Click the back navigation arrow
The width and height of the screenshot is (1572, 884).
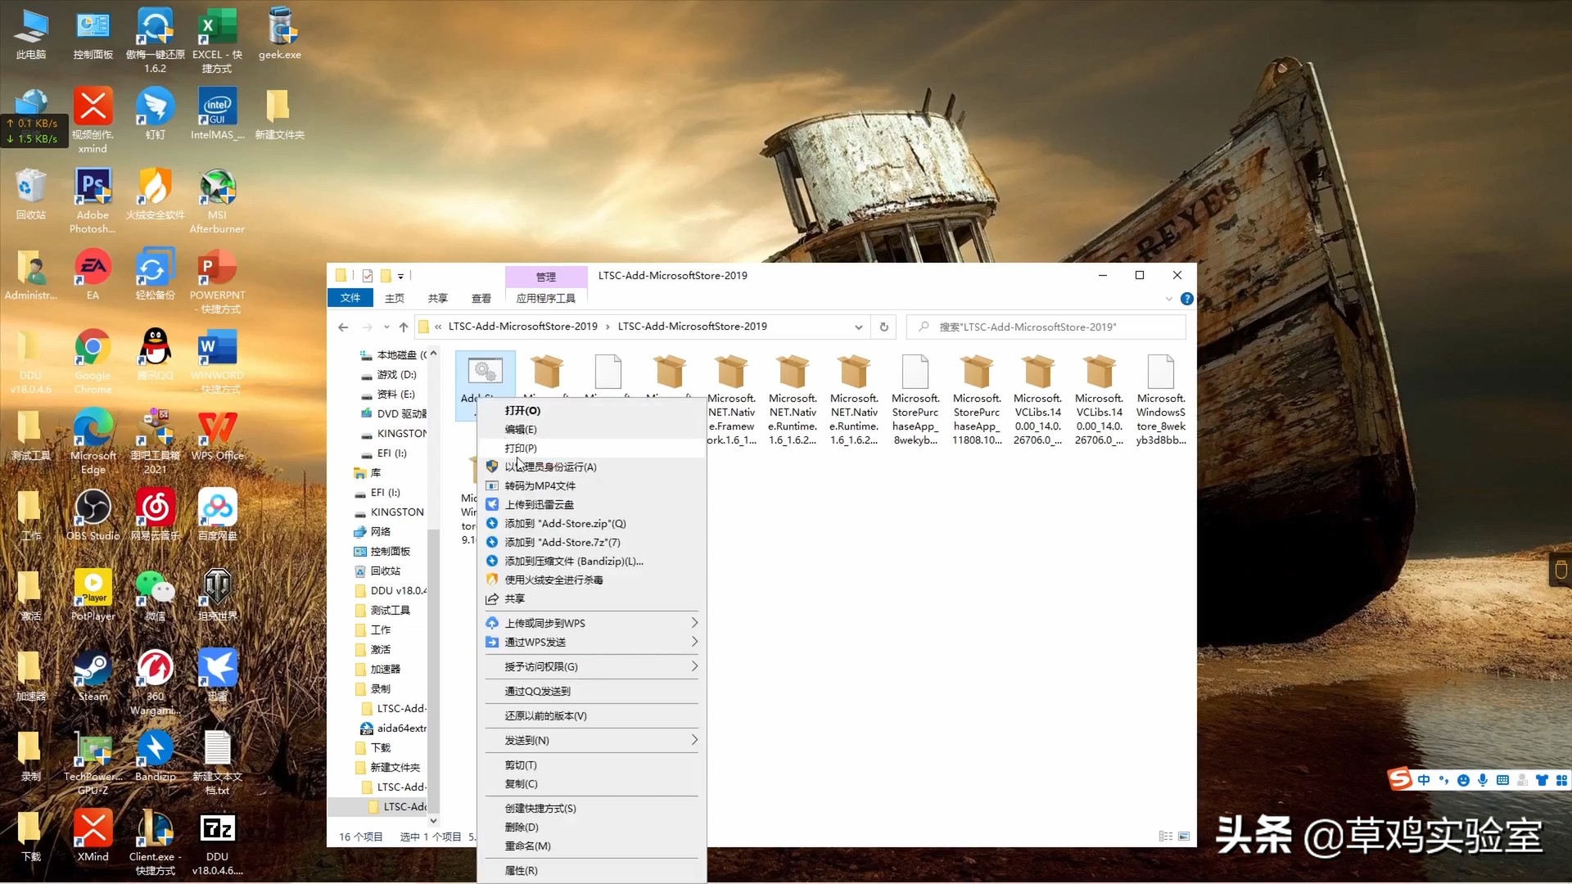(x=343, y=327)
